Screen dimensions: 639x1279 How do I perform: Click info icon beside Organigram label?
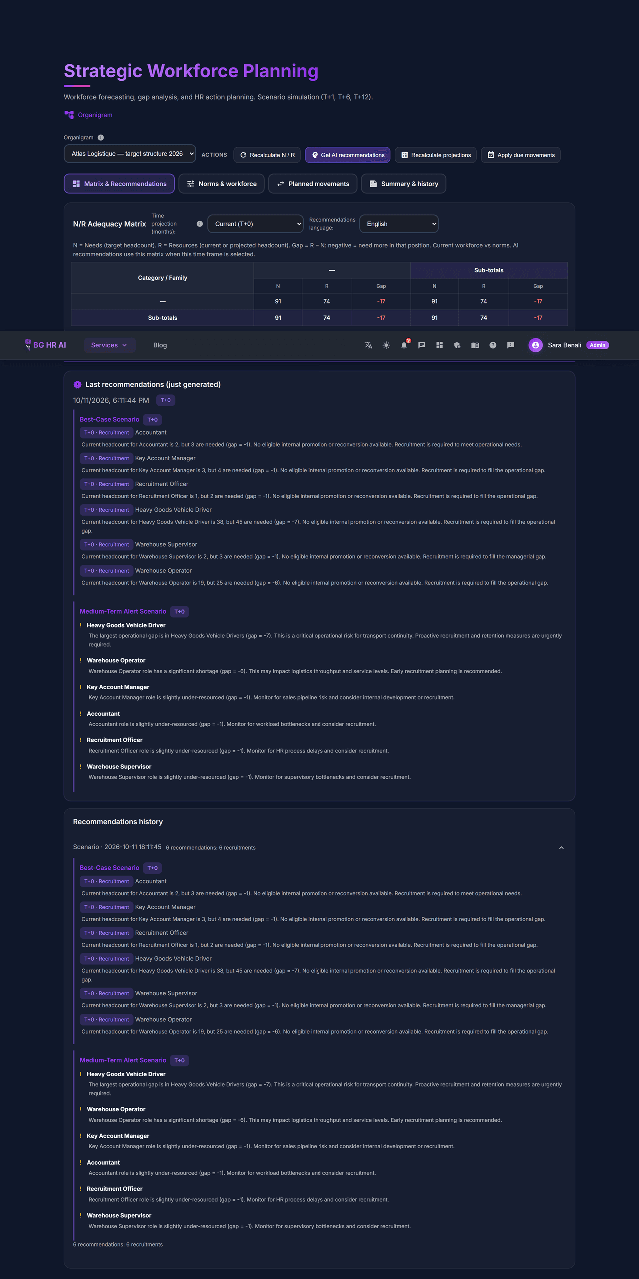point(101,138)
